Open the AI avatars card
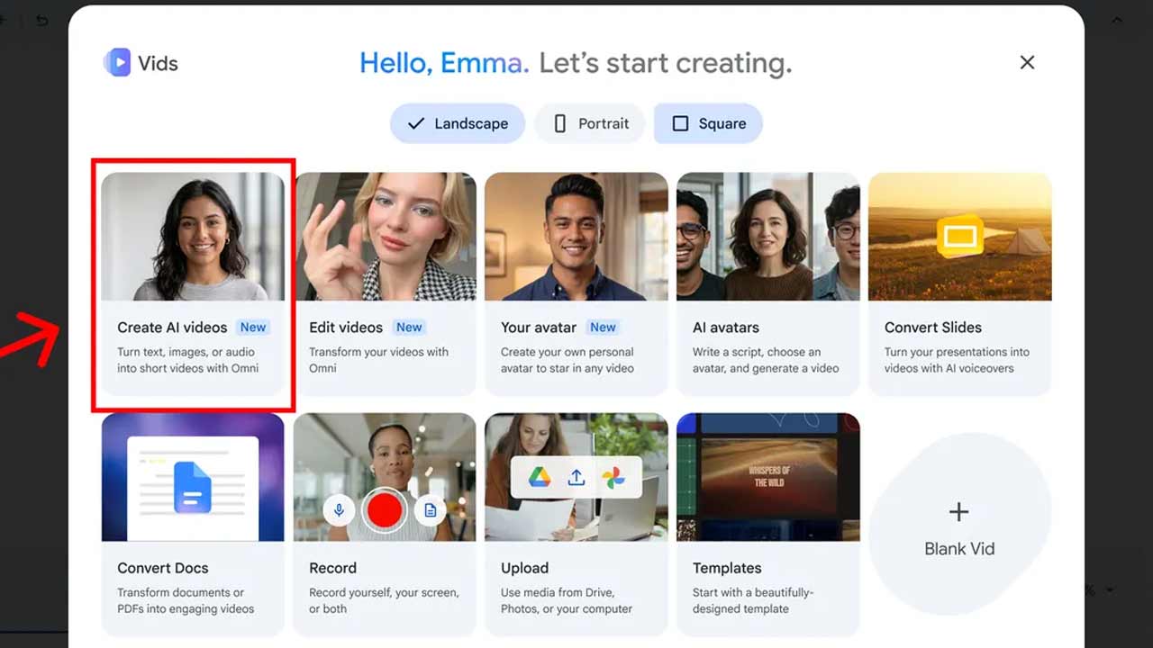 coord(768,283)
